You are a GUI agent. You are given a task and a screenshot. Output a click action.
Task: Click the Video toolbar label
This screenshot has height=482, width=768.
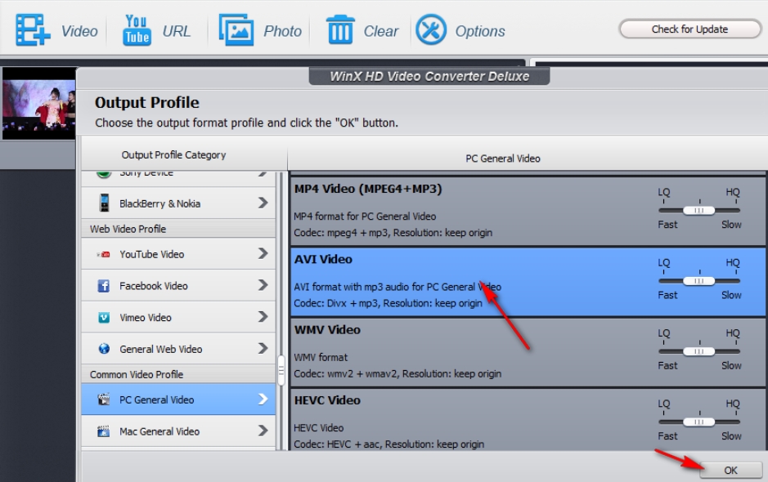click(79, 31)
